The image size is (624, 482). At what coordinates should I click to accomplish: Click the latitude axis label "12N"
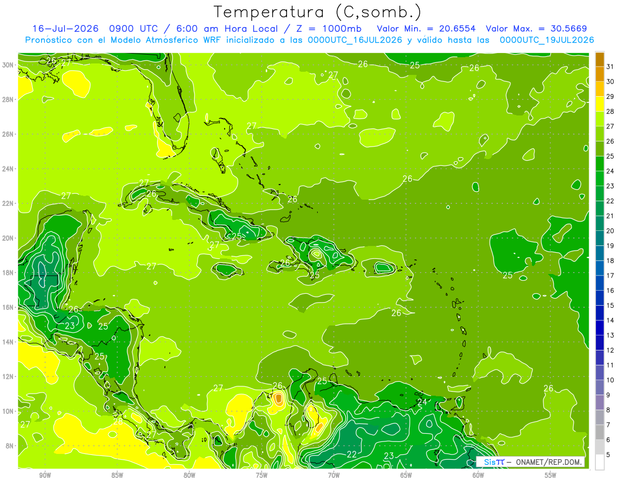point(9,376)
